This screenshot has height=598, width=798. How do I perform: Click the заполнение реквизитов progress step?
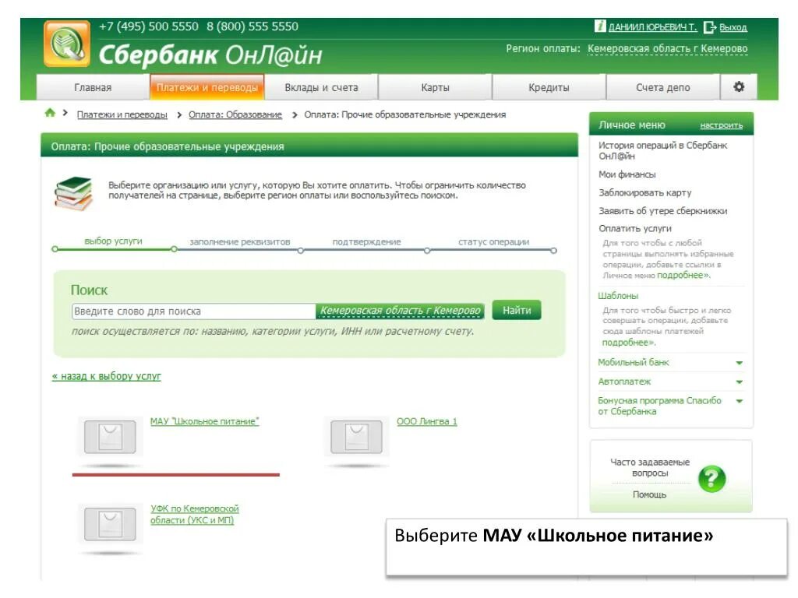coord(240,241)
